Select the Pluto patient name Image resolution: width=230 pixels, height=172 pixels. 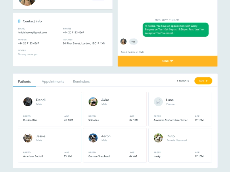coord(170,136)
